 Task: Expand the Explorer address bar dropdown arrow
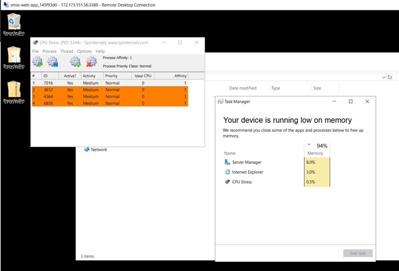(383, 77)
